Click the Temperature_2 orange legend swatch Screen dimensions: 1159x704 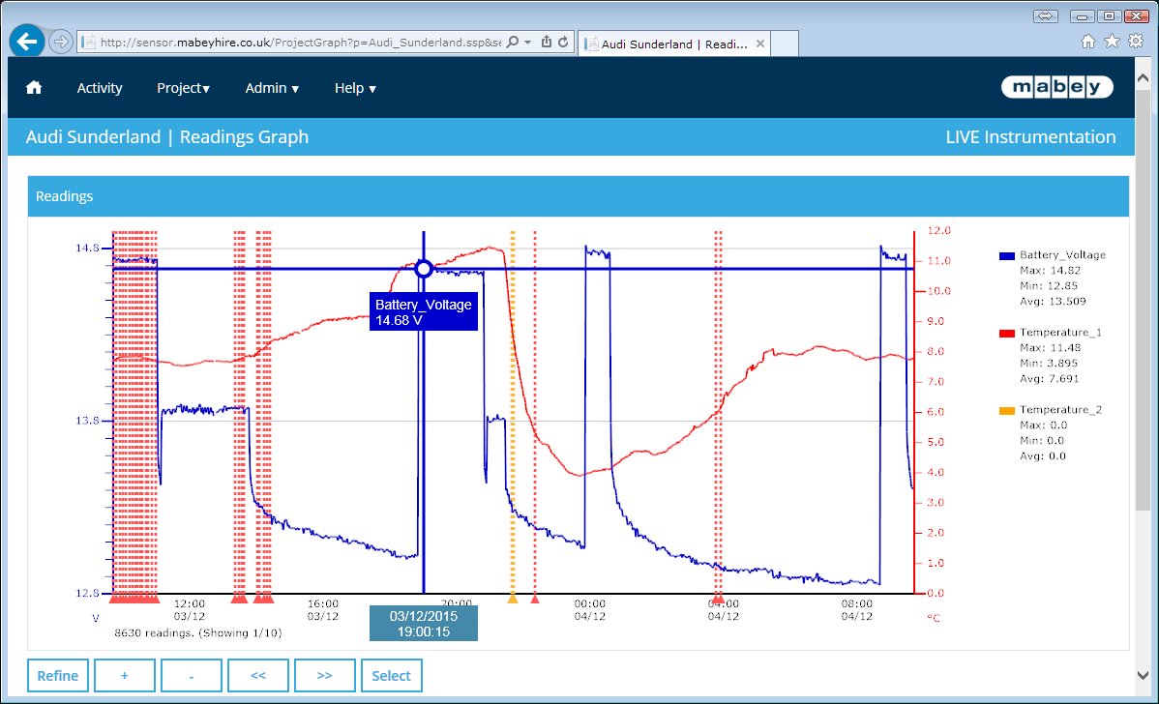pos(1007,411)
